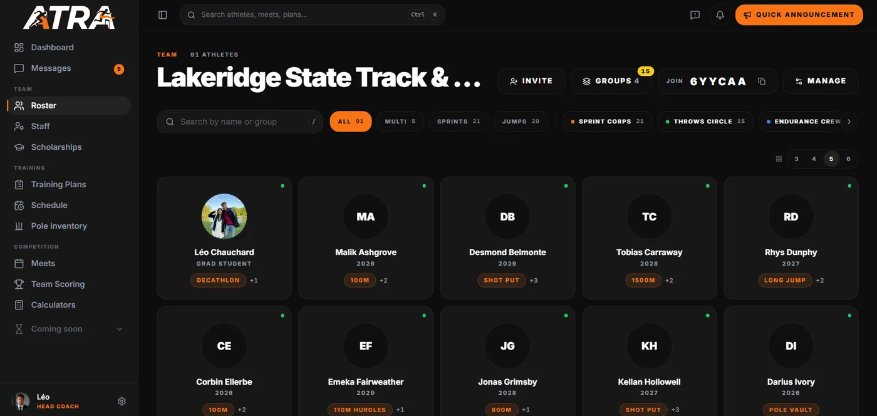The image size is (877, 416).
Task: Open Pole Inventory
Action: (x=69, y=226)
